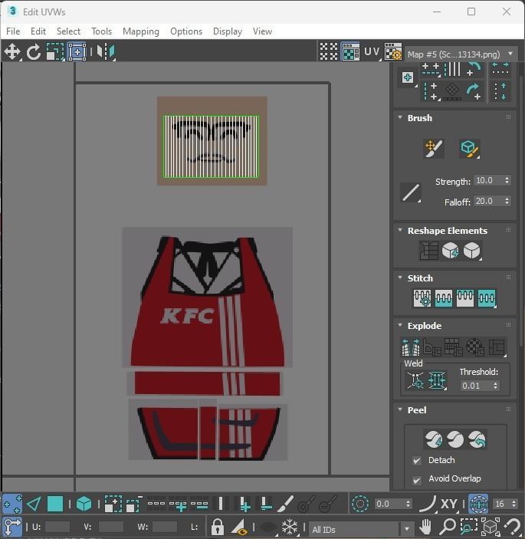525x539 pixels.
Task: Open the View menu
Action: tap(262, 31)
